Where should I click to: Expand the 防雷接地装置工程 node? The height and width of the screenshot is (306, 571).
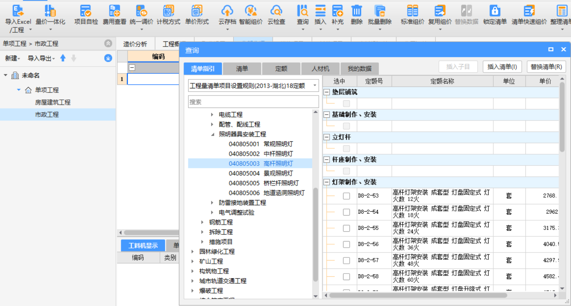pos(212,203)
